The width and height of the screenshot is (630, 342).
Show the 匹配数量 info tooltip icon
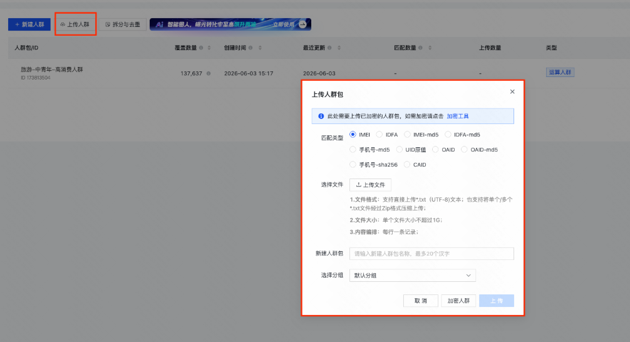(x=420, y=48)
